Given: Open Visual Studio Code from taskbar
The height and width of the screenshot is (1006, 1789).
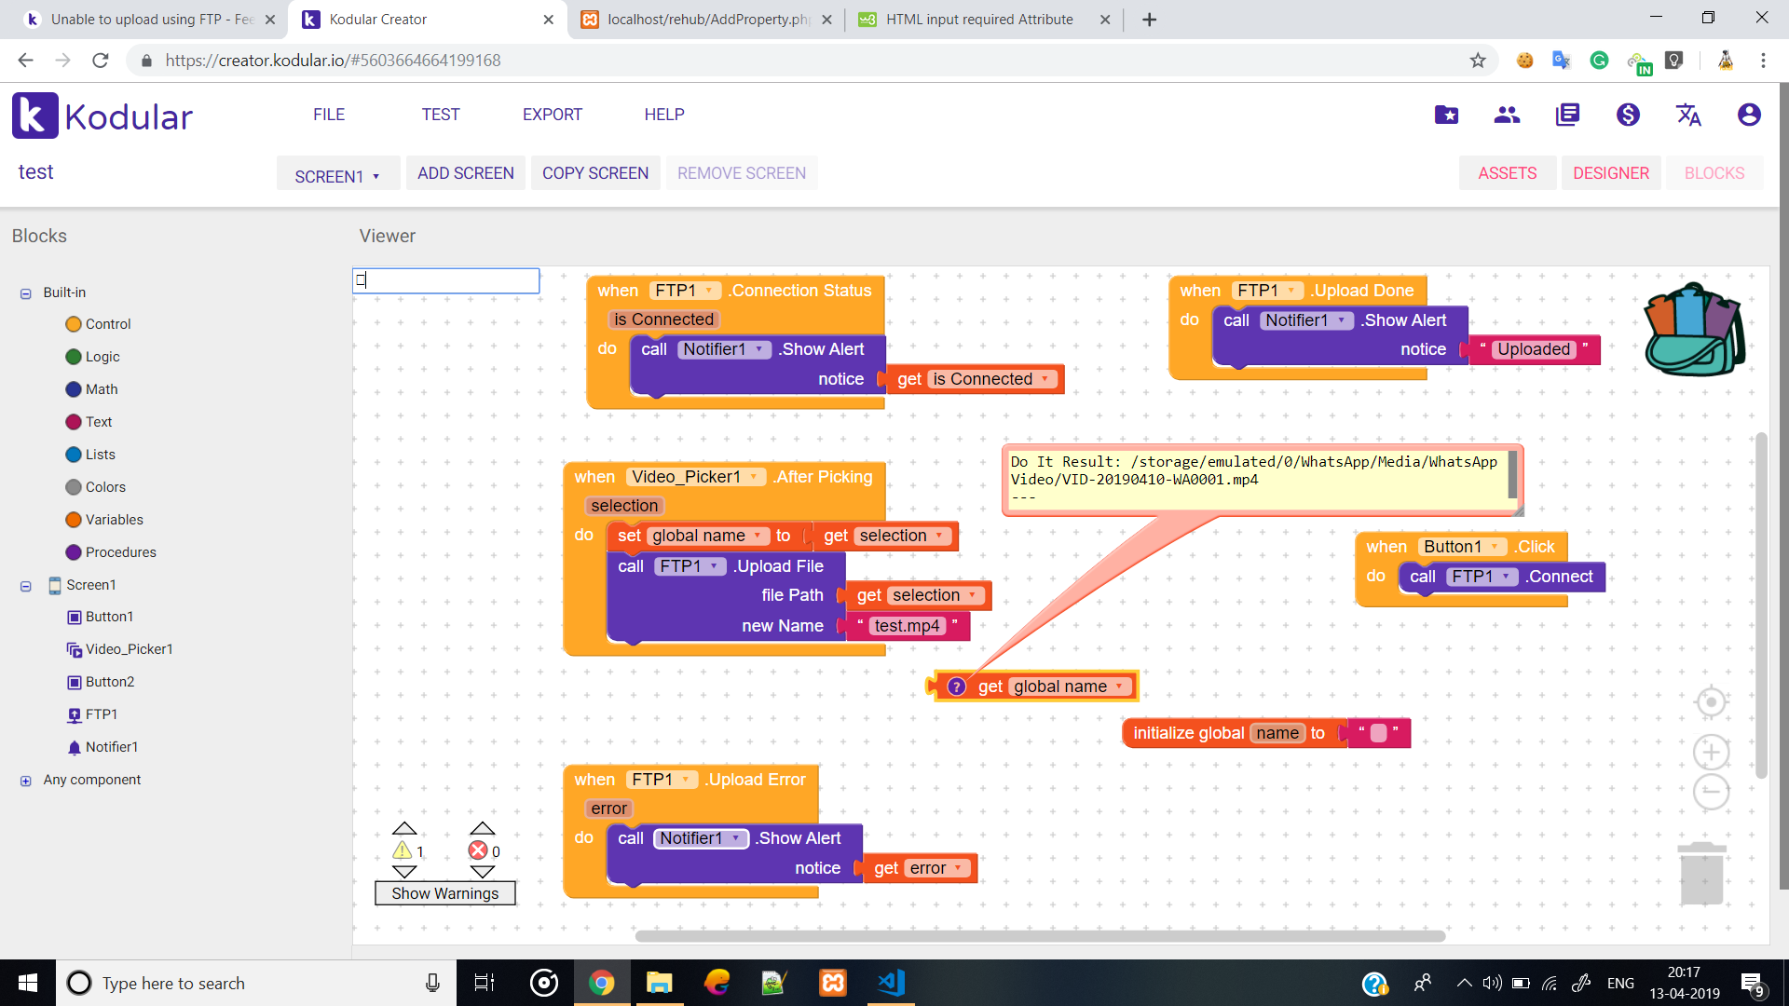Looking at the screenshot, I should point(891,983).
